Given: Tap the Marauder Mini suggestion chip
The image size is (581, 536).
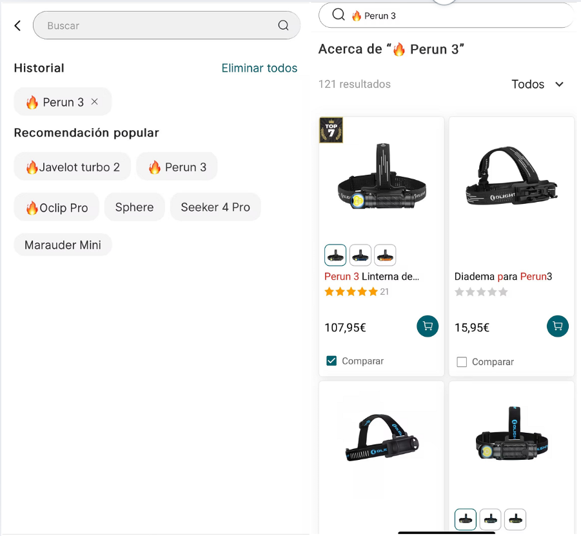Looking at the screenshot, I should (63, 245).
